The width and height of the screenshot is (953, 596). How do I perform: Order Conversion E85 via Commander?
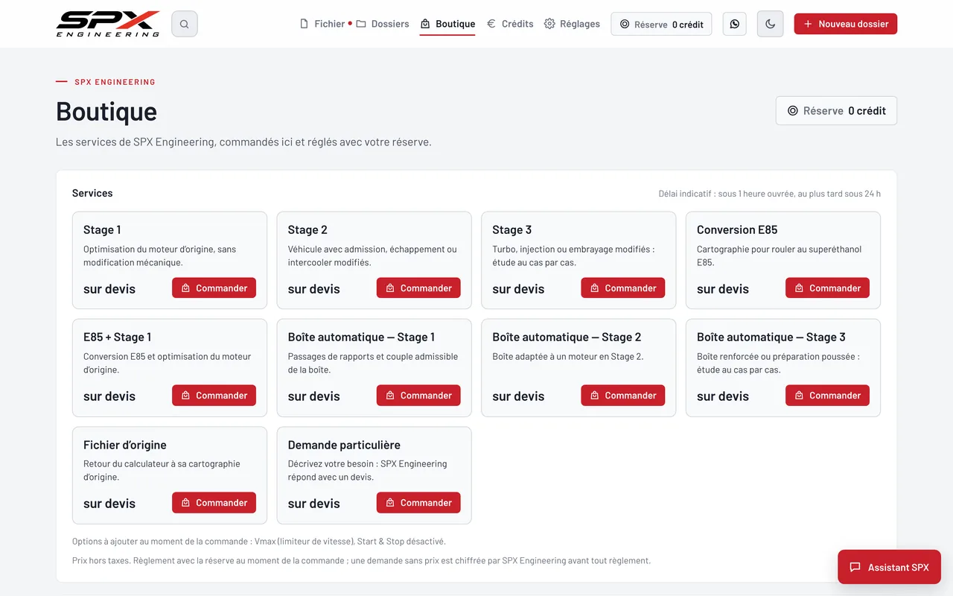click(x=827, y=288)
